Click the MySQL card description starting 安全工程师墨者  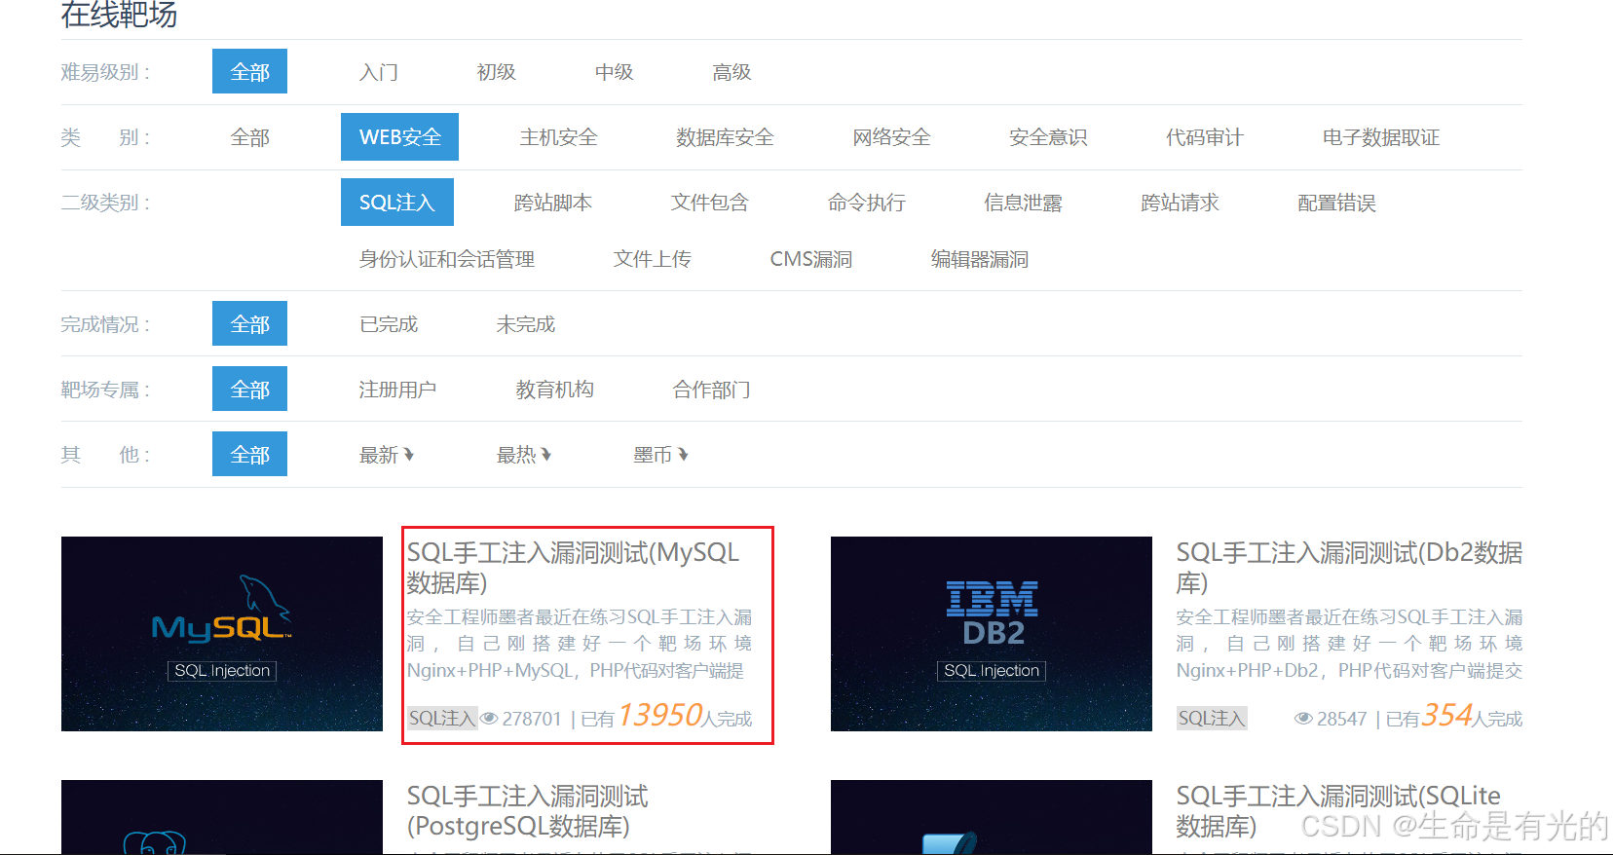pos(580,644)
